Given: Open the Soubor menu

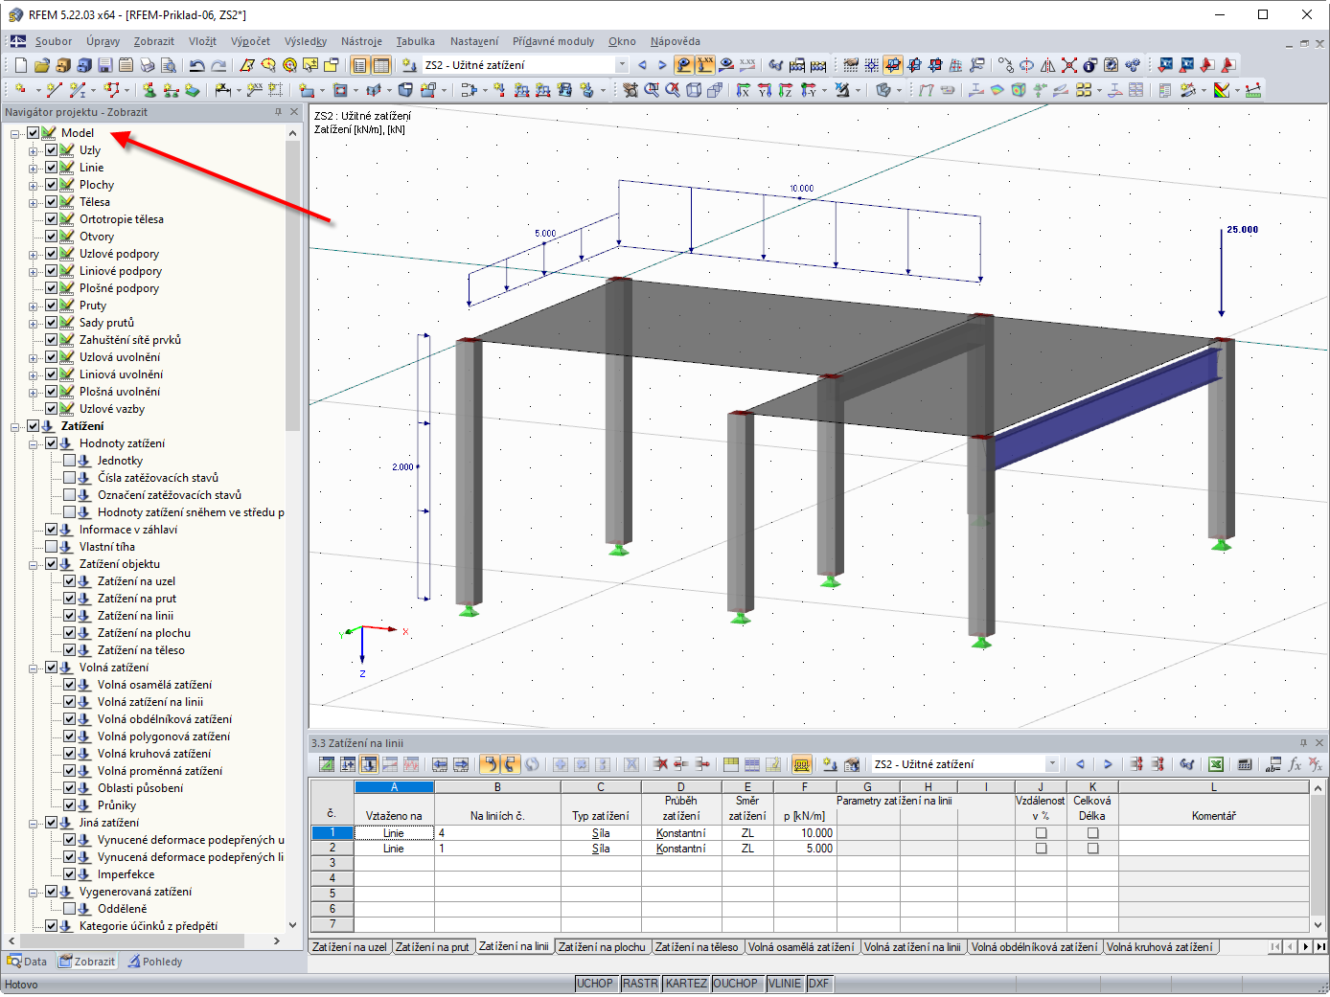Looking at the screenshot, I should (54, 41).
